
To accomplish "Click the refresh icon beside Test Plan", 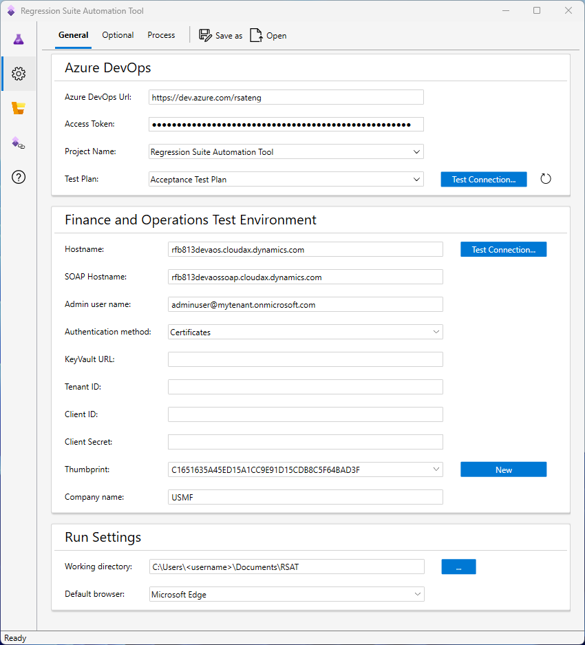I will (546, 180).
